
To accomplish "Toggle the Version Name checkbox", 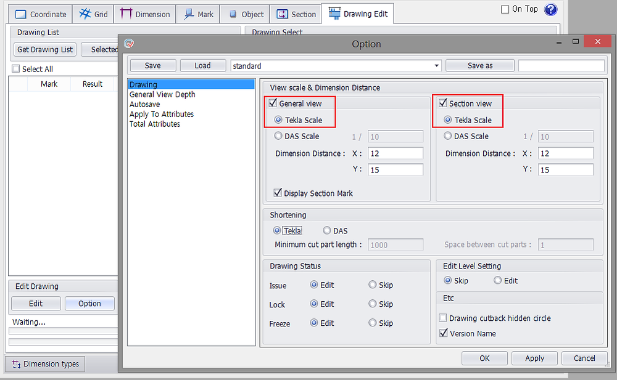I will coord(444,333).
